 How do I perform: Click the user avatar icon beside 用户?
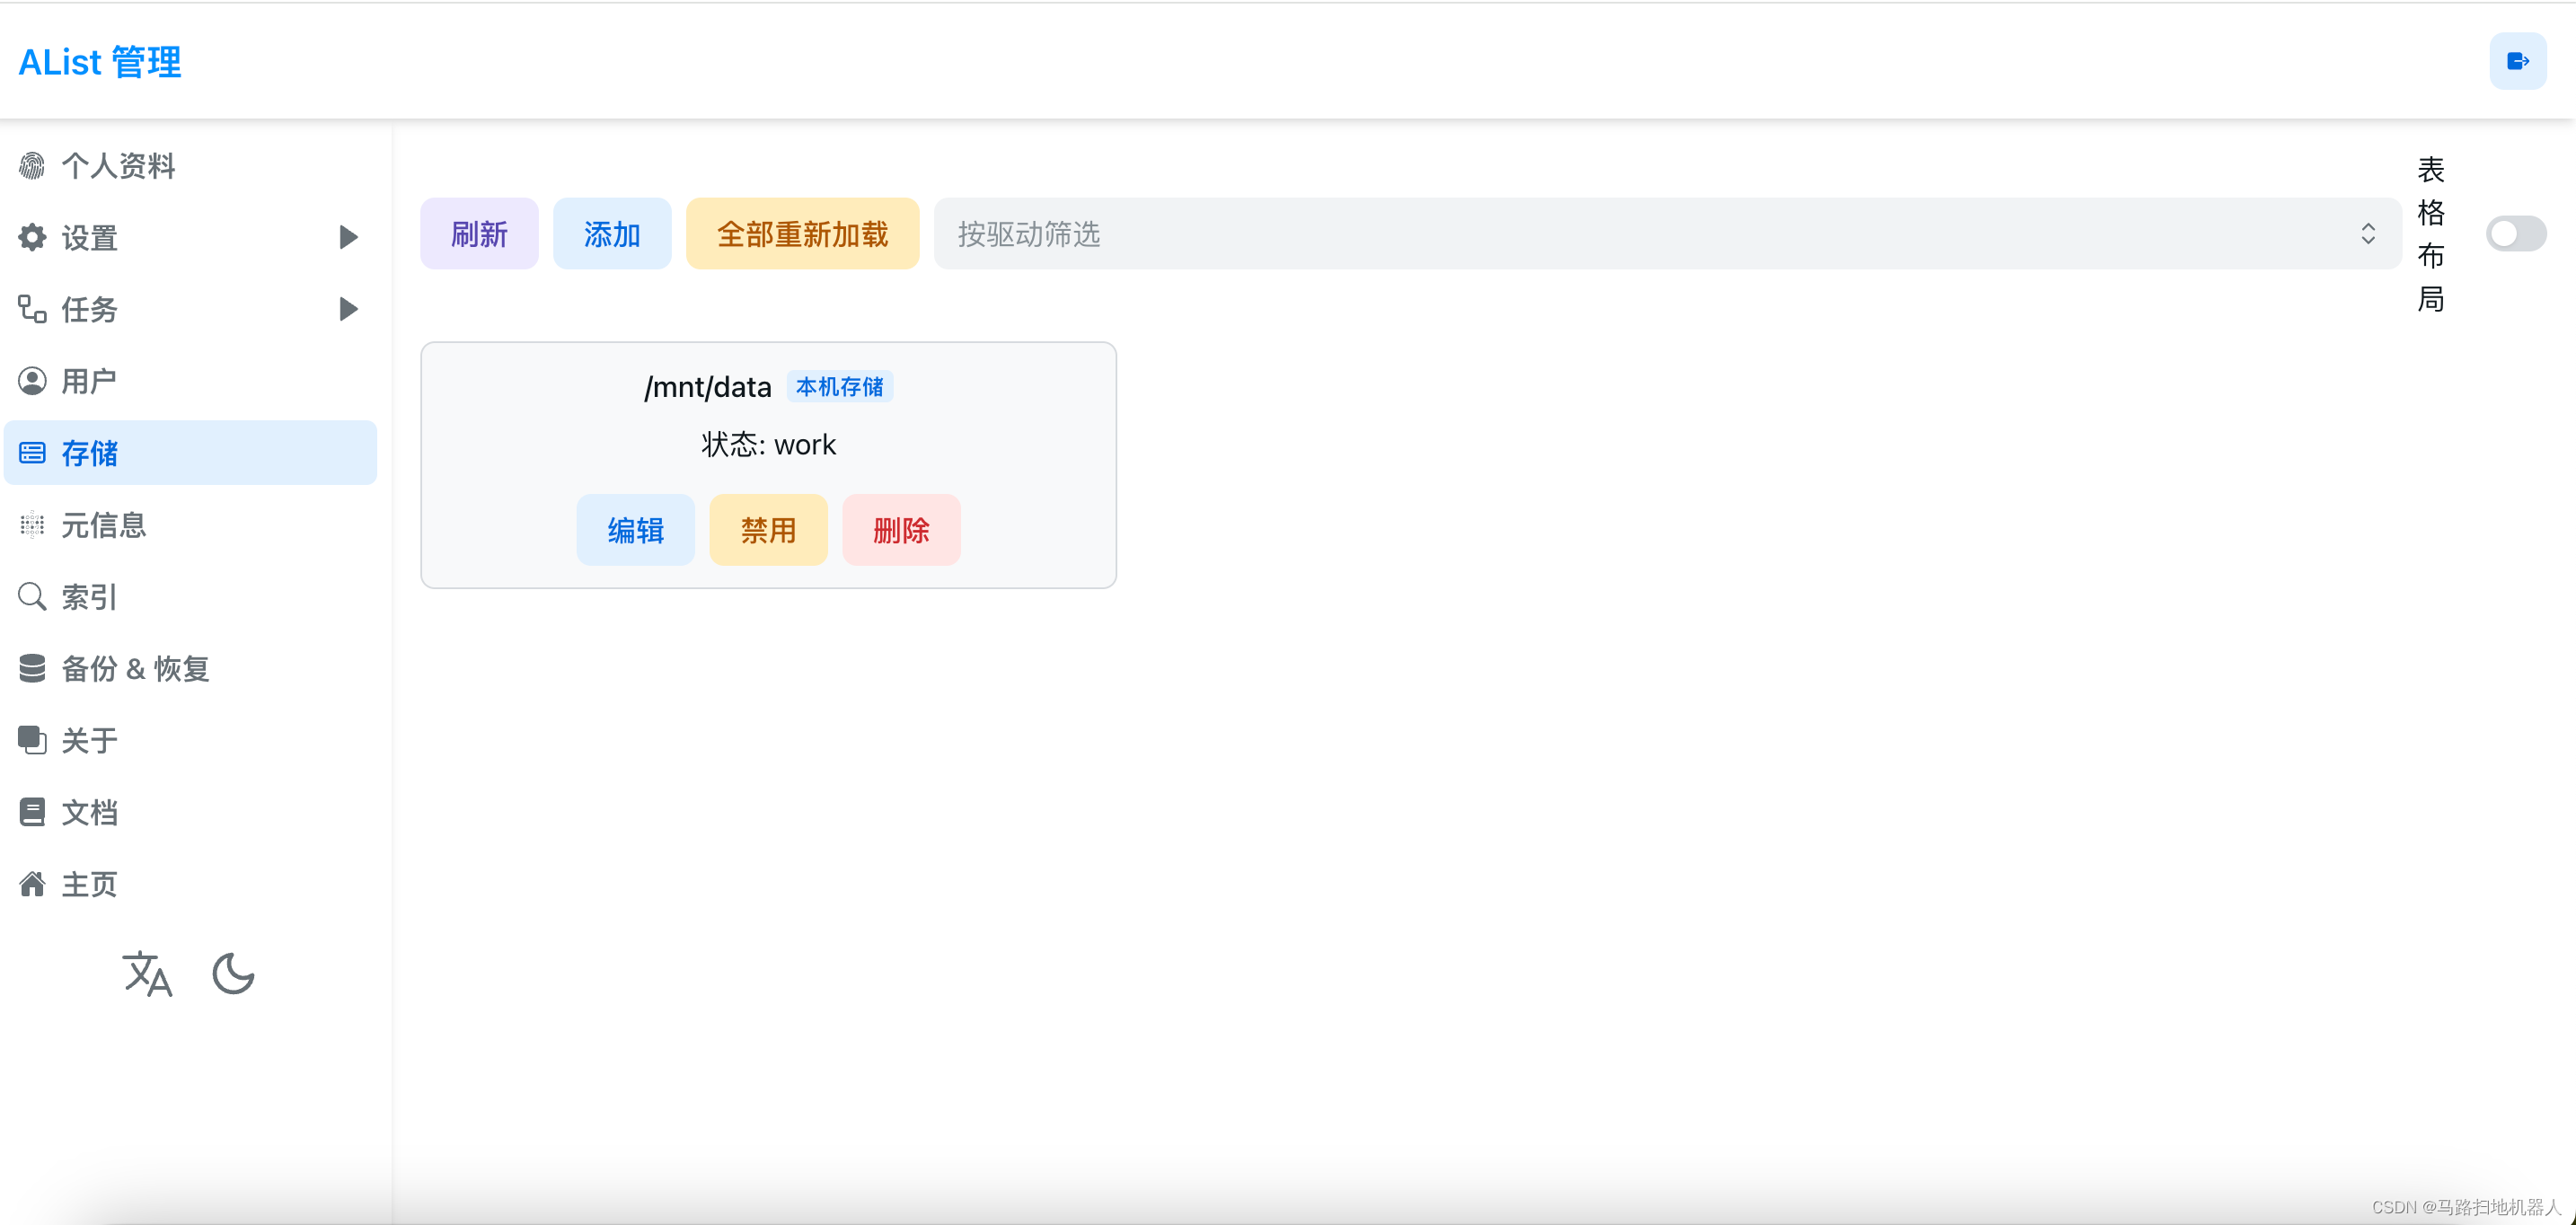[32, 381]
